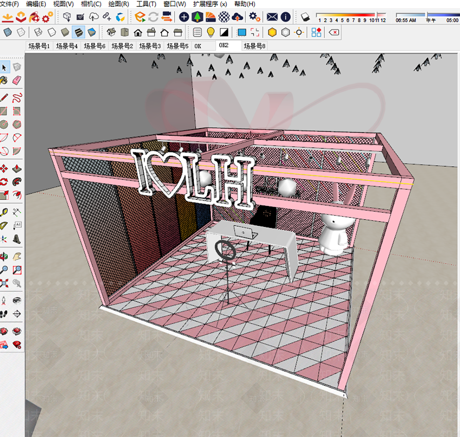
Task: Switch to scene tab 场景号1
Action: (x=39, y=46)
